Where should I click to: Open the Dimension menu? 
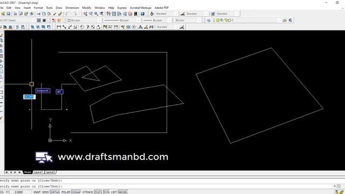coord(72,8)
